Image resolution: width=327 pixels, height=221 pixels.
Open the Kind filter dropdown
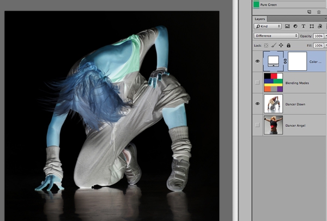coord(268,26)
